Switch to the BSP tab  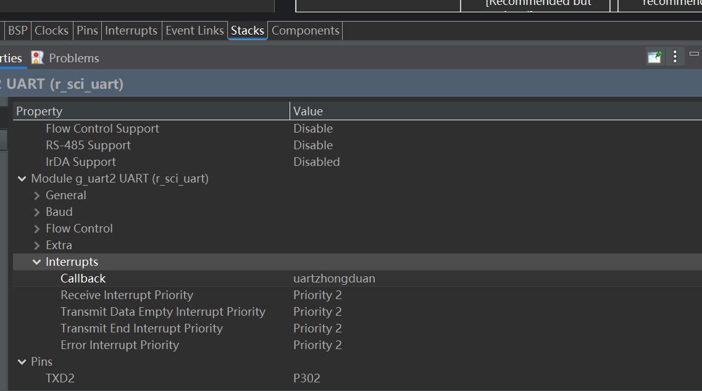pos(18,30)
